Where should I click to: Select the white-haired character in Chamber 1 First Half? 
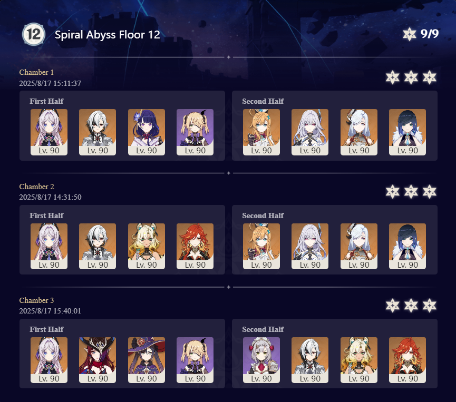(x=98, y=132)
